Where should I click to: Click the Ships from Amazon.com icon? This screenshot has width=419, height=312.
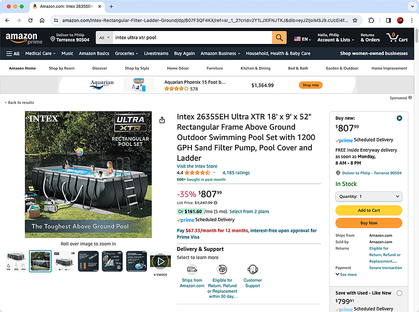pyautogui.click(x=192, y=270)
